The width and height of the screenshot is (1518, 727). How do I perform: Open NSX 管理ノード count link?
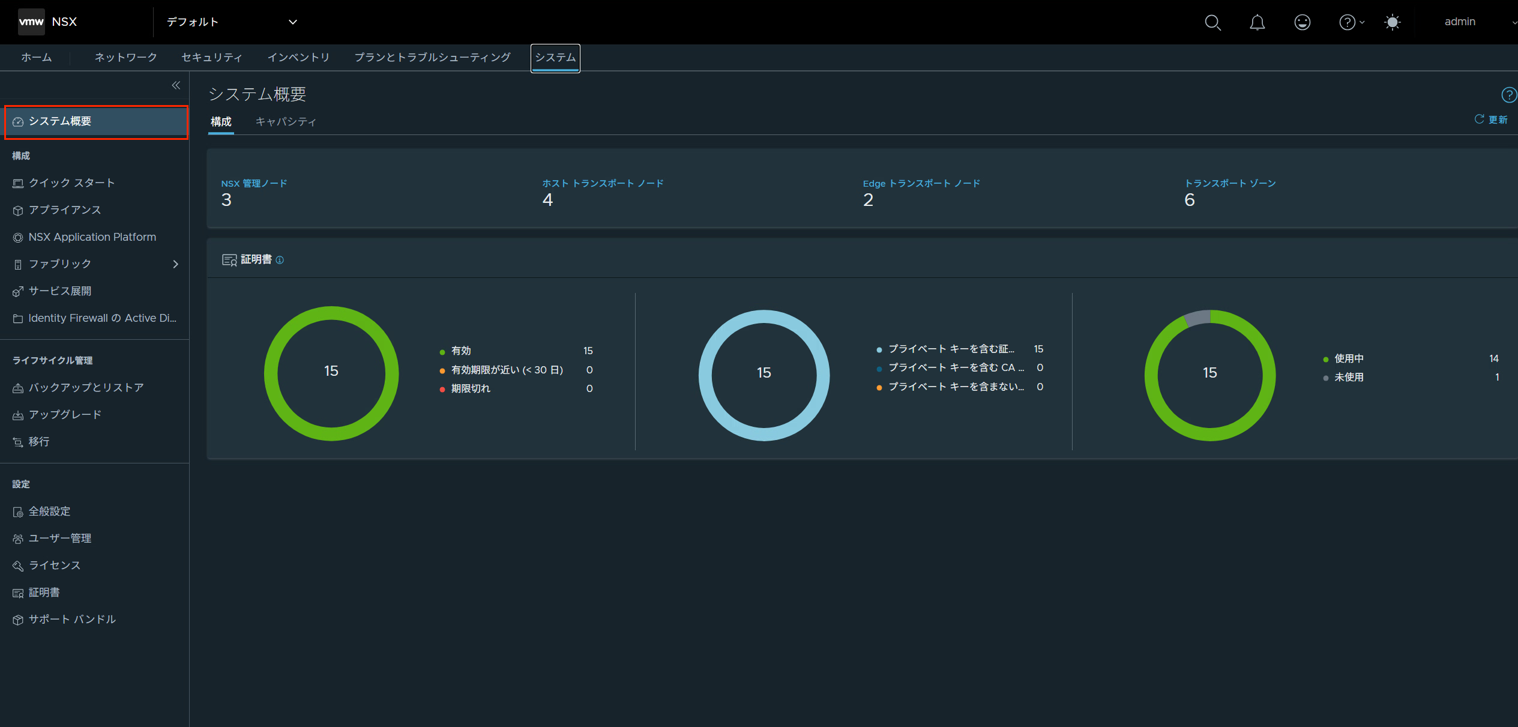point(254,183)
